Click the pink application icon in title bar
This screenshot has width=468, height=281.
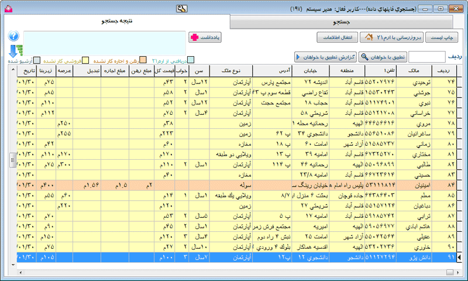coord(8,9)
